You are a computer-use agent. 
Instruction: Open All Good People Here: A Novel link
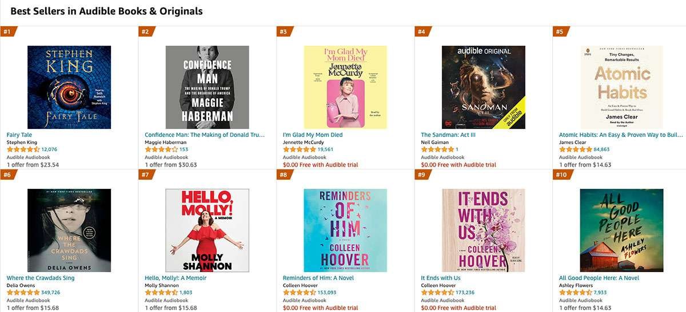tap(599, 278)
